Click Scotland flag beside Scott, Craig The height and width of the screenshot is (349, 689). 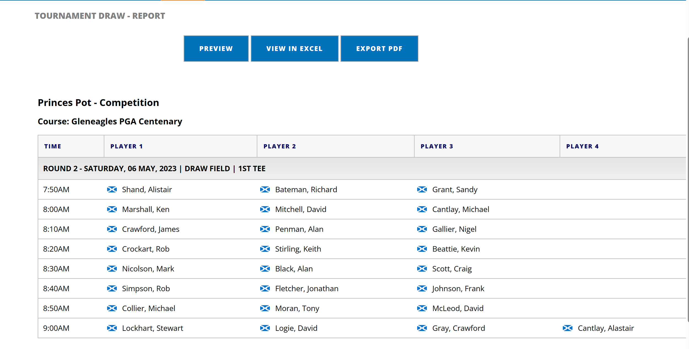click(422, 269)
